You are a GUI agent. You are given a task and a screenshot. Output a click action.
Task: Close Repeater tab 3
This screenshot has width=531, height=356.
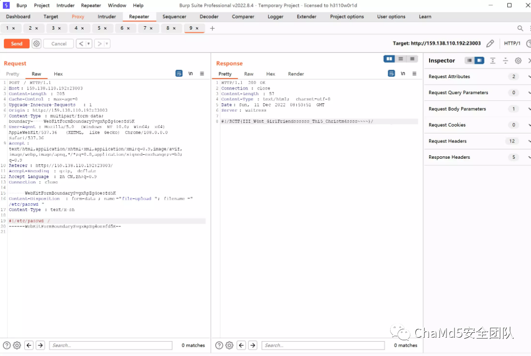(x=59, y=29)
